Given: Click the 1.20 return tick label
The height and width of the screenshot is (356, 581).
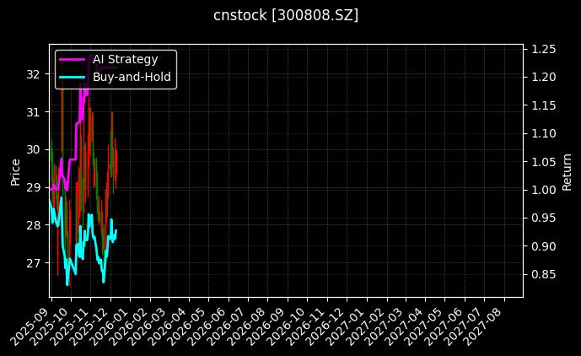Looking at the screenshot, I should (544, 77).
